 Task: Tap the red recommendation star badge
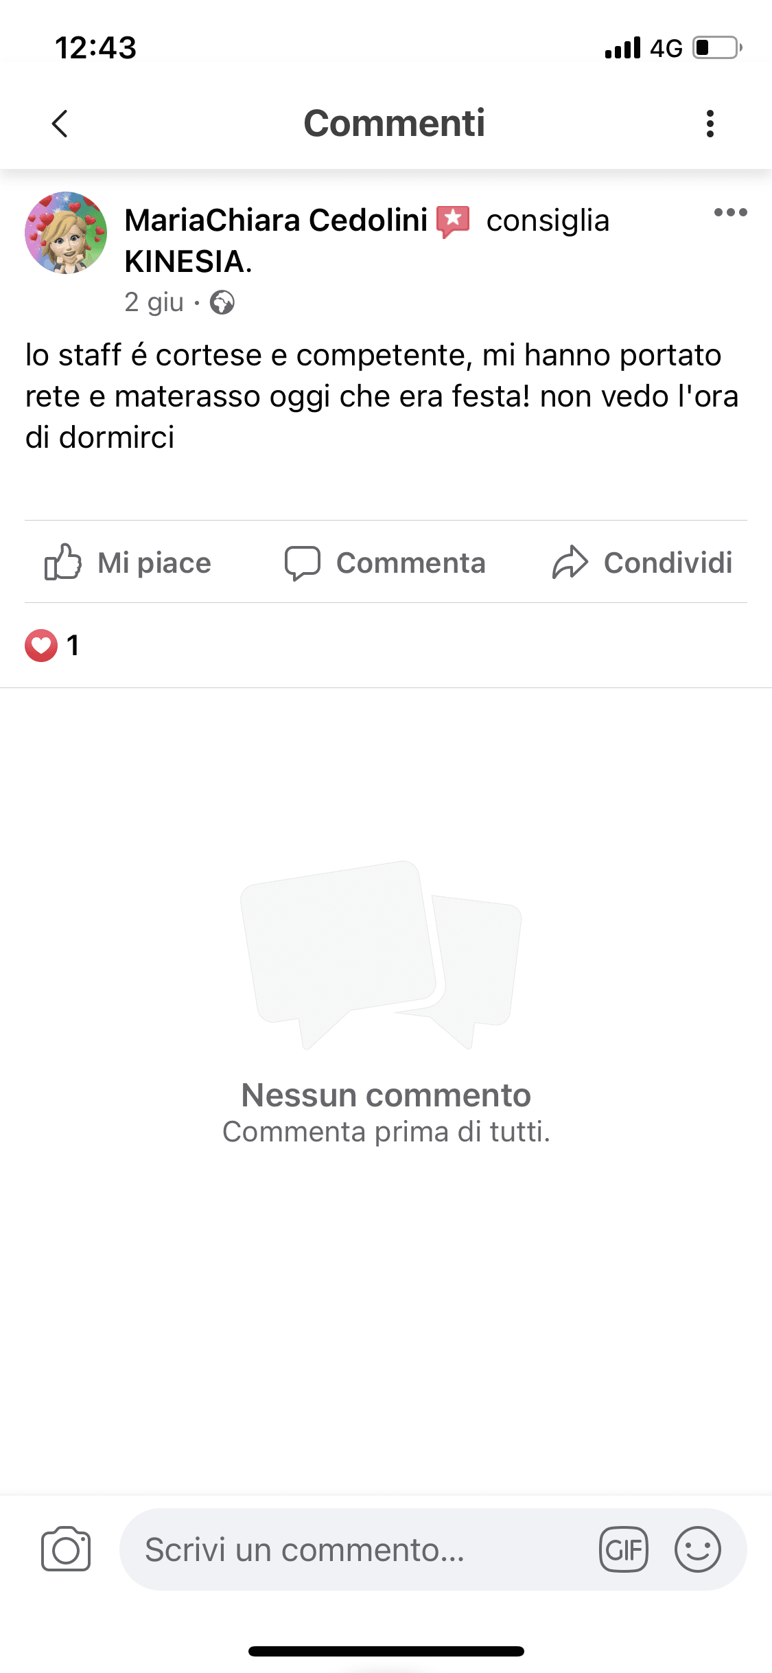(x=454, y=221)
